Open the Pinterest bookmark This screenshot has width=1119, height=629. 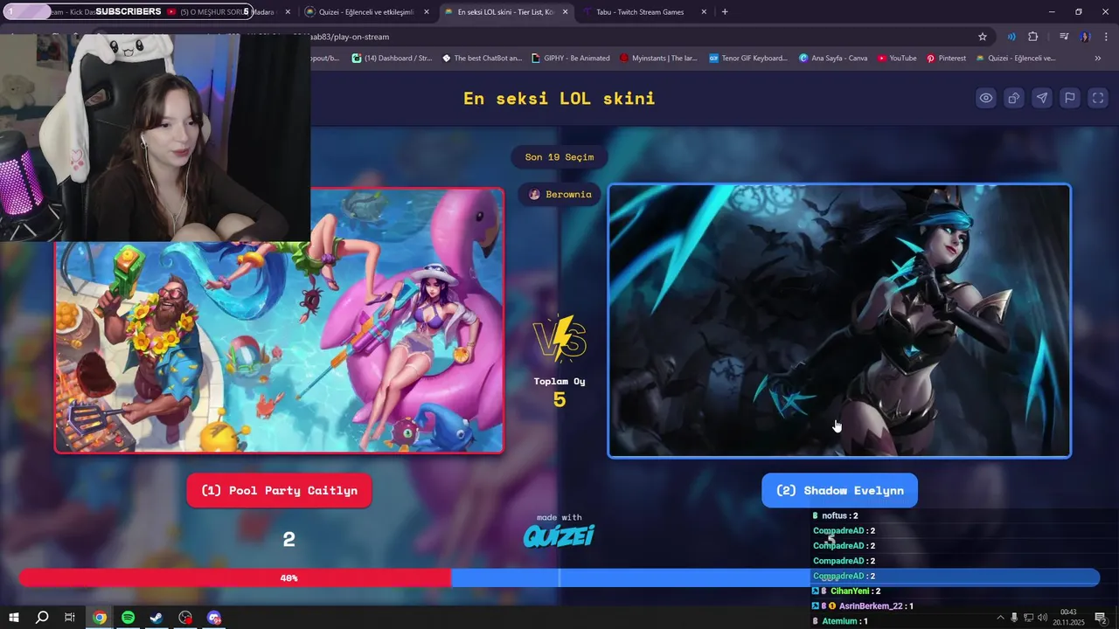pos(947,59)
